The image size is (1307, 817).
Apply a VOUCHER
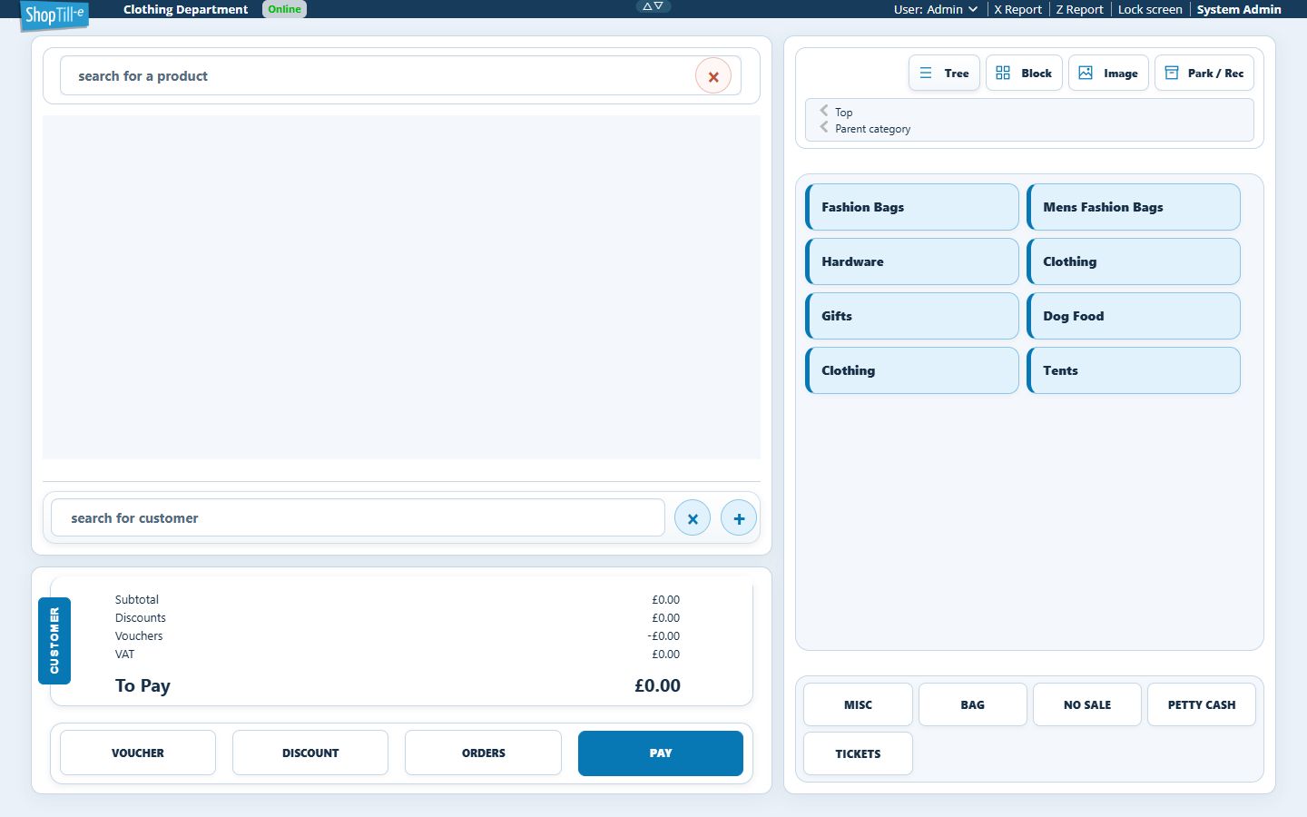pyautogui.click(x=138, y=753)
